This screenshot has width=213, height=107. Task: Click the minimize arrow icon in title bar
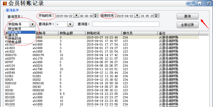pos(199,4)
